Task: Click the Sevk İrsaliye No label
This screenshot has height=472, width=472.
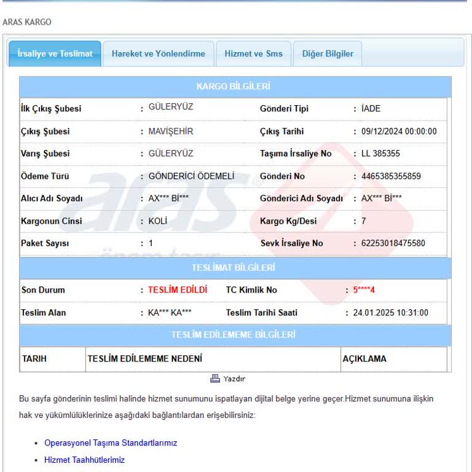Action: click(292, 243)
